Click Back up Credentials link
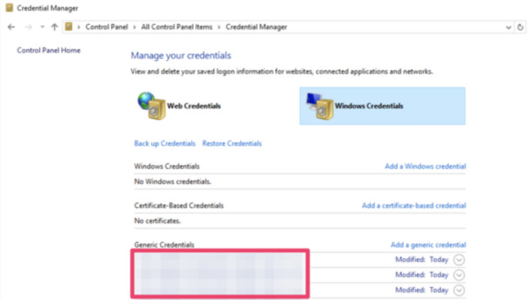The image size is (531, 300). 164,143
